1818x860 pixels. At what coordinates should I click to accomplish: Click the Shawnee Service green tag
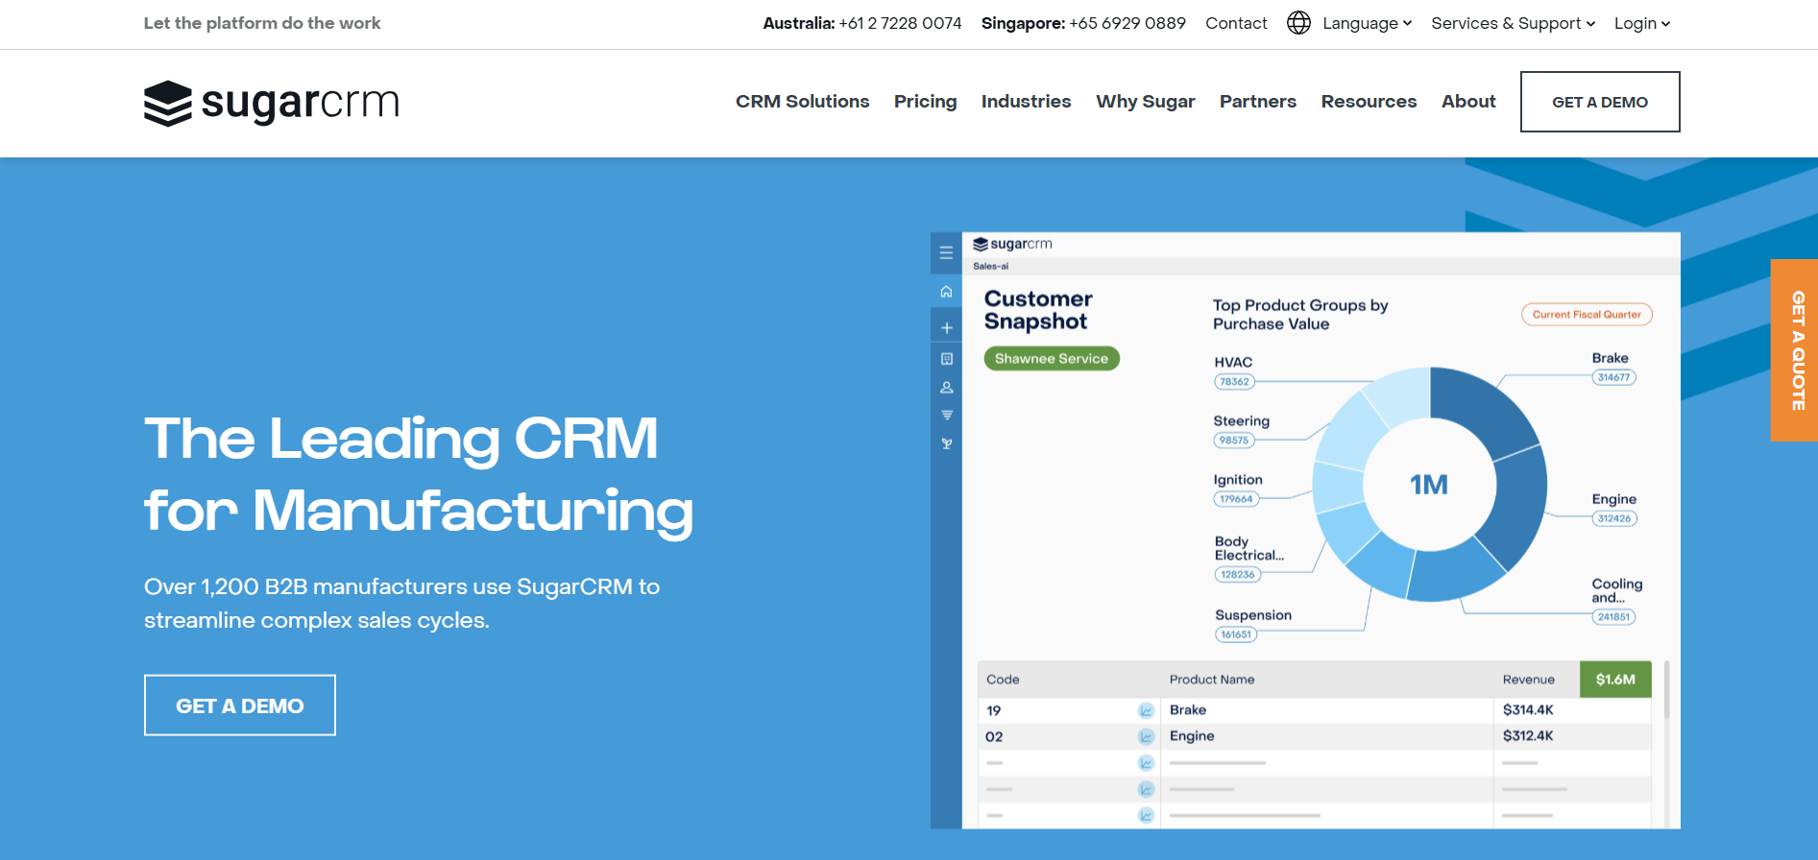pyautogui.click(x=1052, y=359)
